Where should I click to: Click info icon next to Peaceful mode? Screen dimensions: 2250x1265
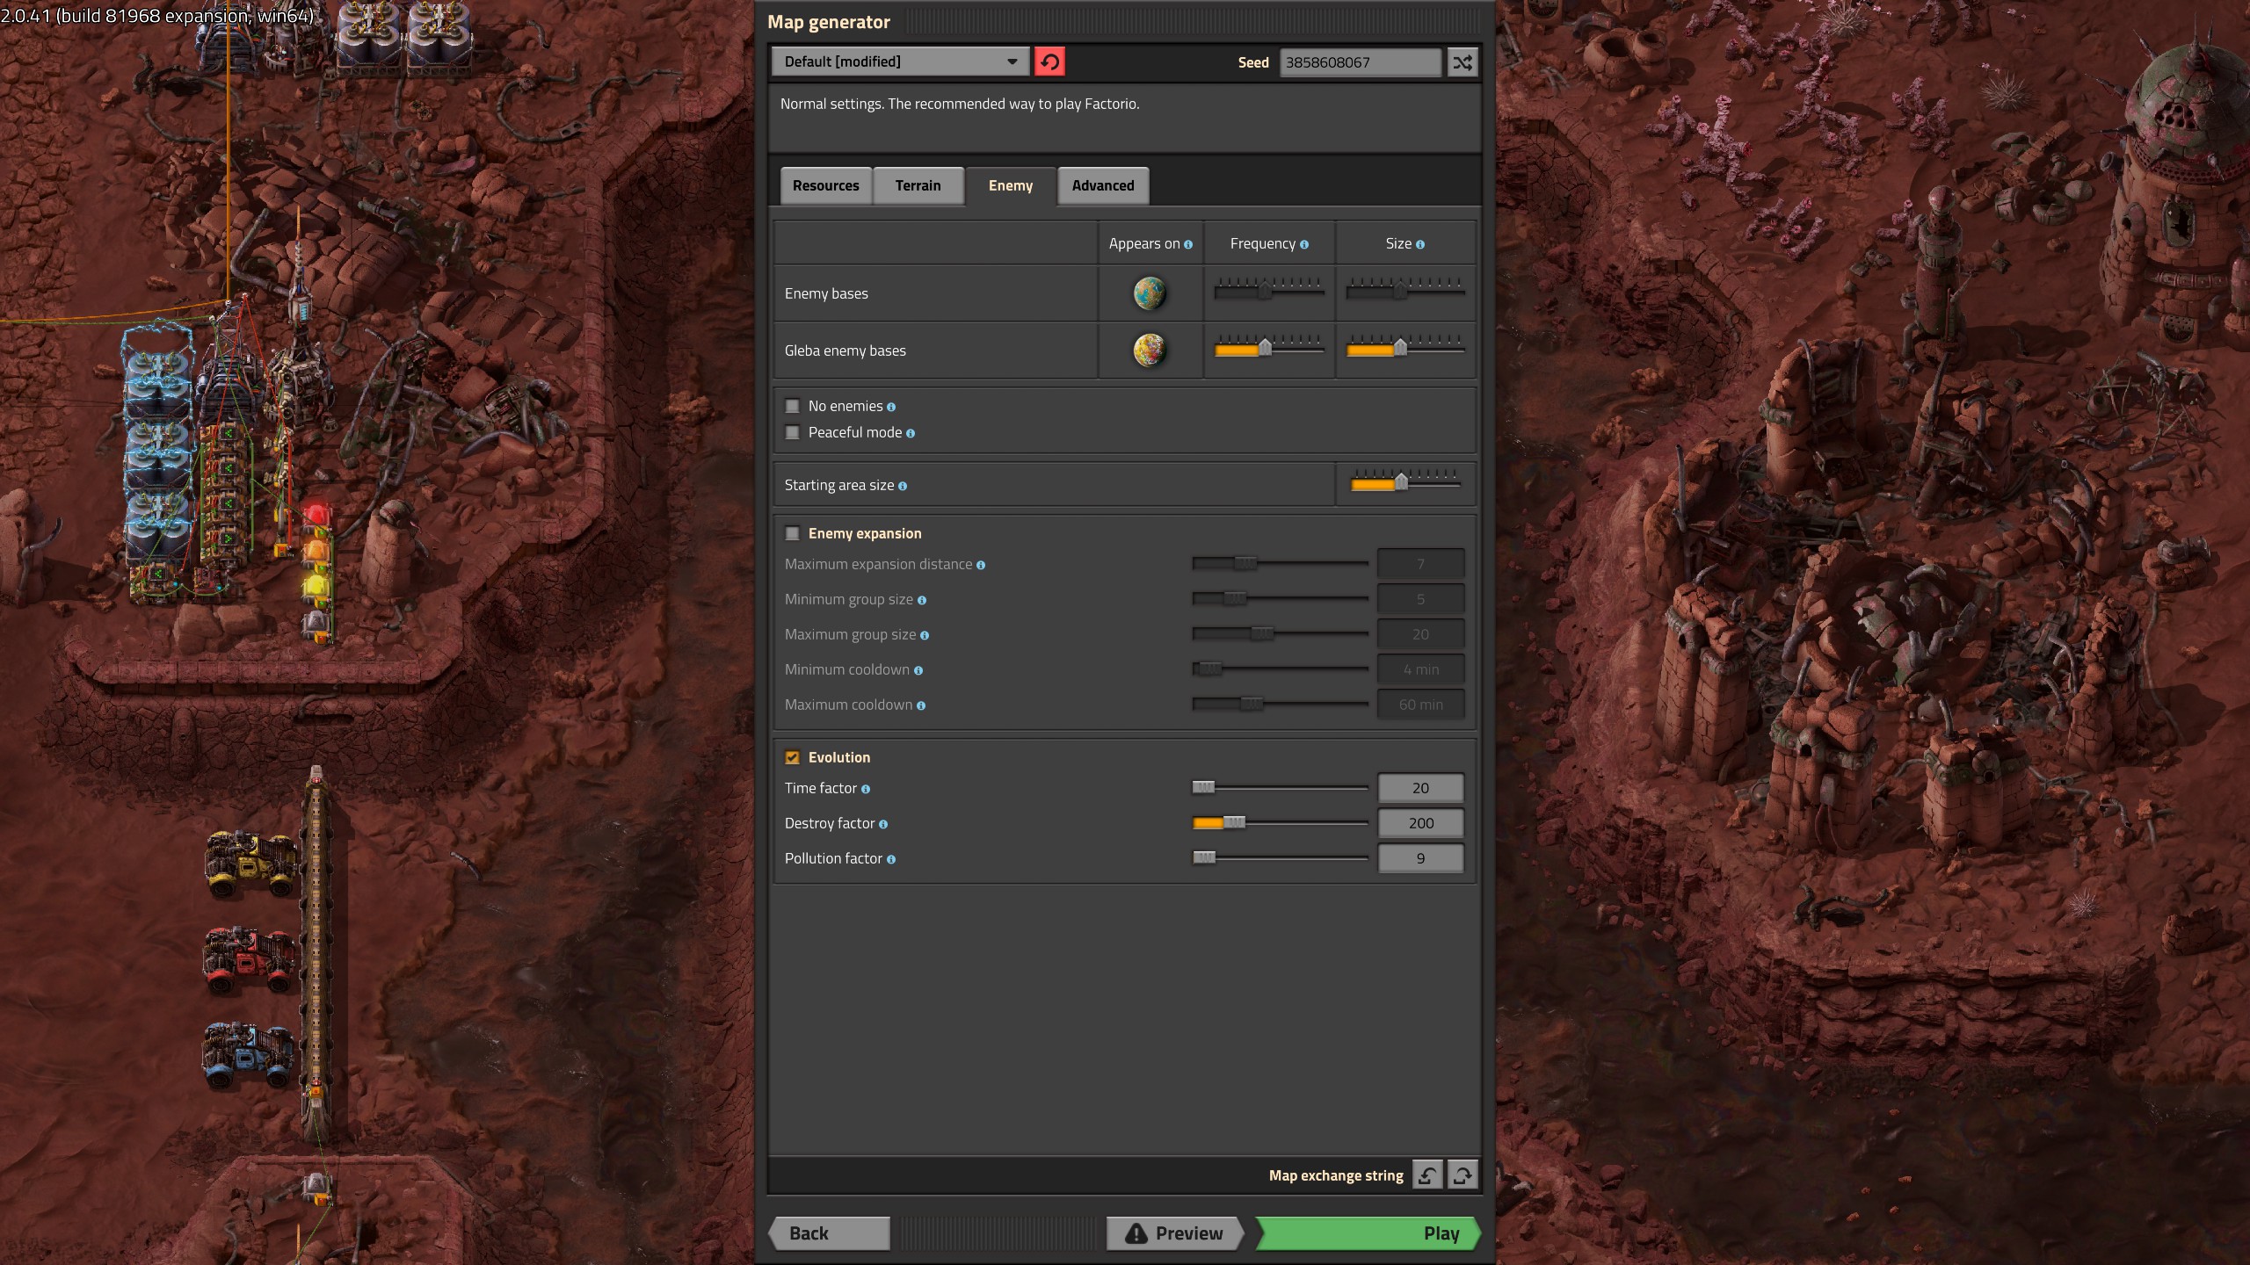911,433
